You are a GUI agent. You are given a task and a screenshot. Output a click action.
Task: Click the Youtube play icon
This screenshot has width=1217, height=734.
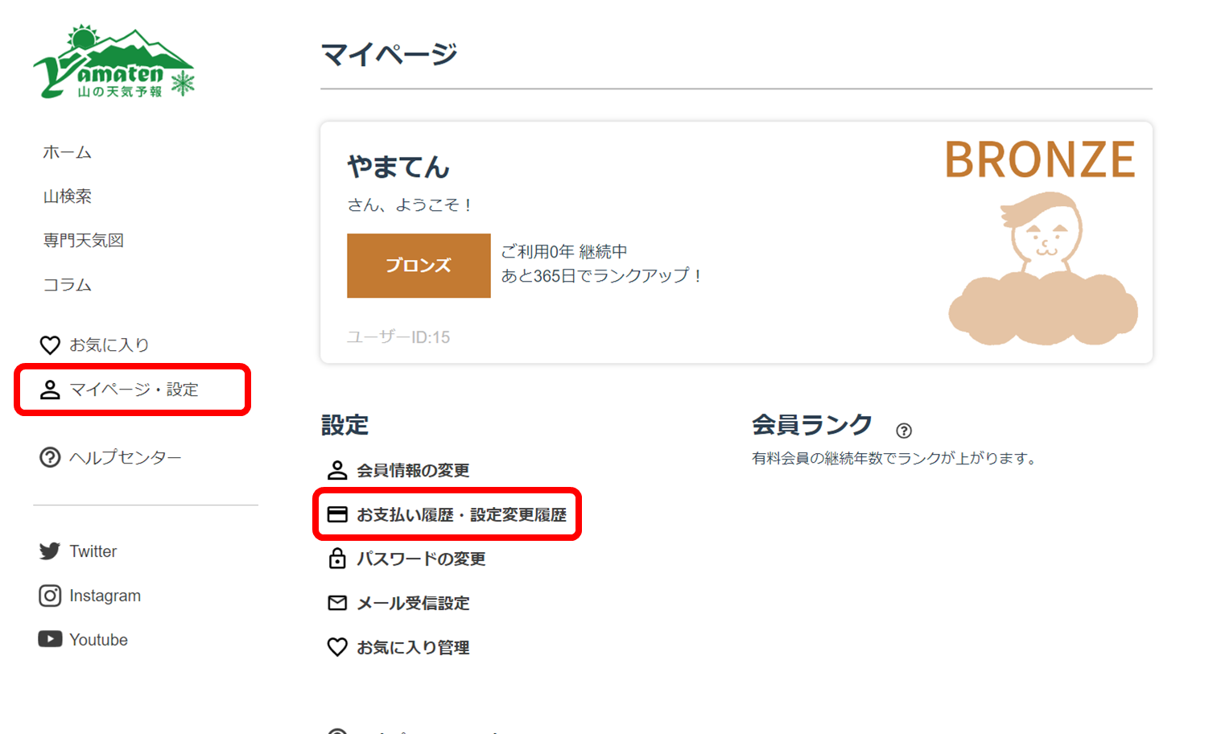click(x=50, y=639)
